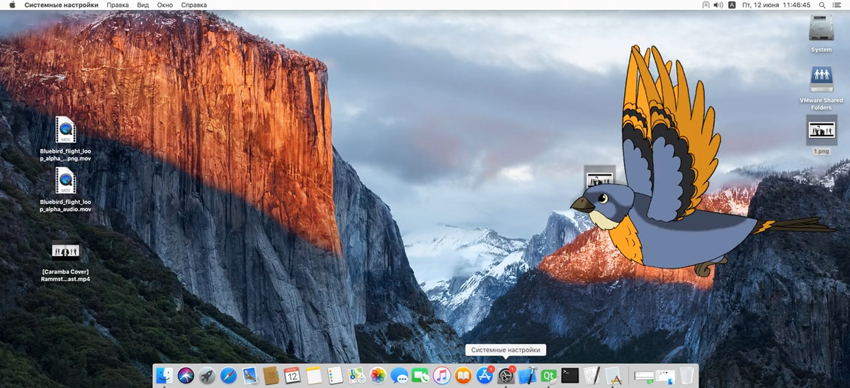
Task: Select the System drive desktop icon
Action: pyautogui.click(x=822, y=33)
